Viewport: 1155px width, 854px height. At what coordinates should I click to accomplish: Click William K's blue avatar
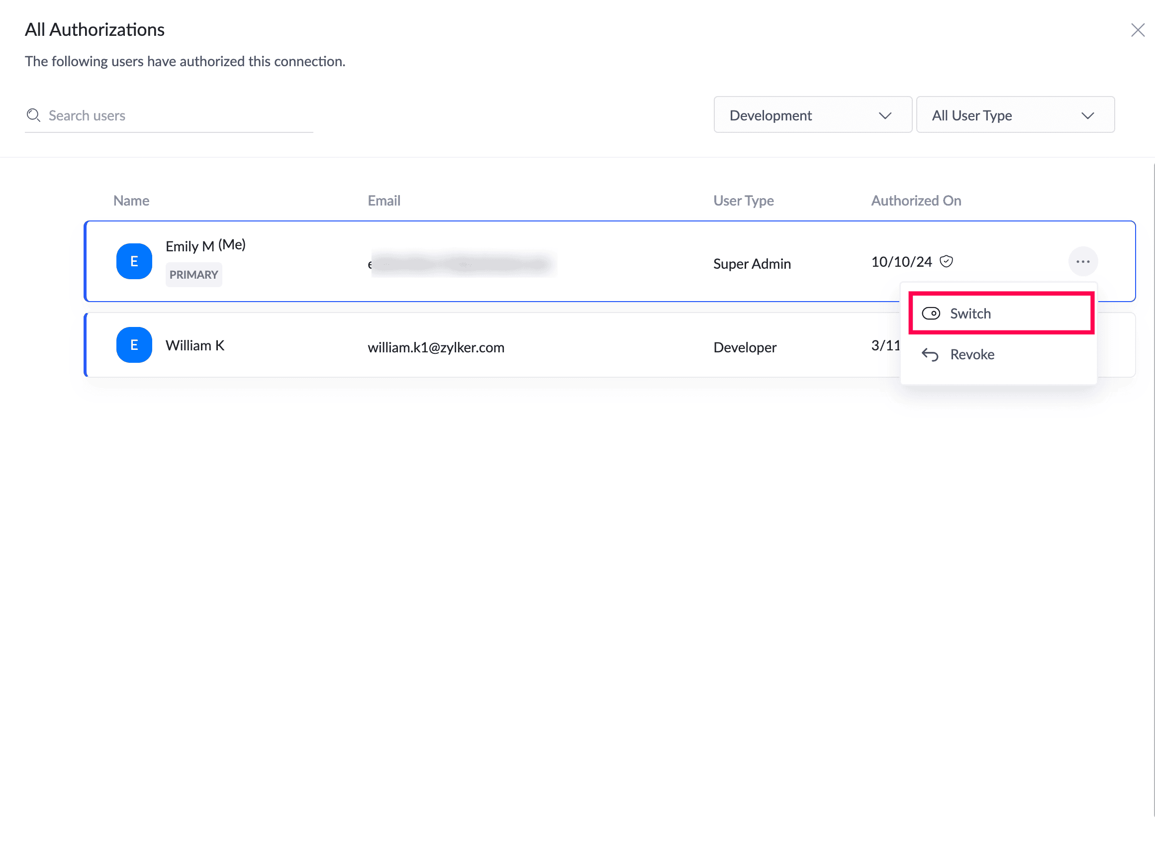point(134,345)
